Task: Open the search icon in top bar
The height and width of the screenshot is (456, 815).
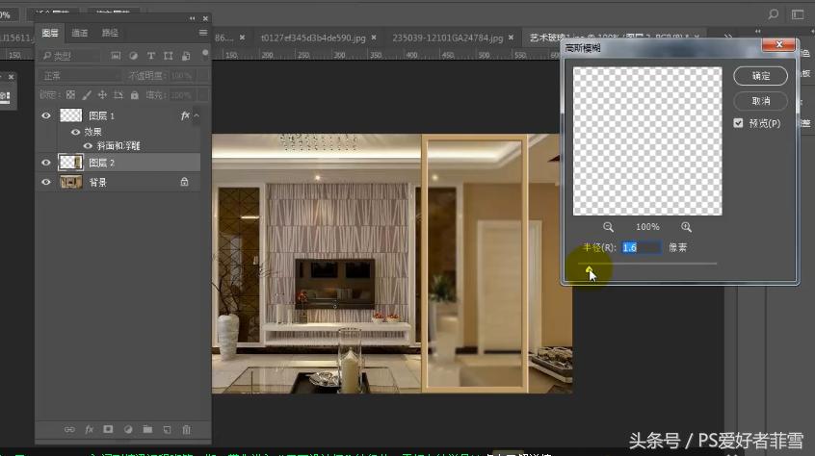Action: 773,14
